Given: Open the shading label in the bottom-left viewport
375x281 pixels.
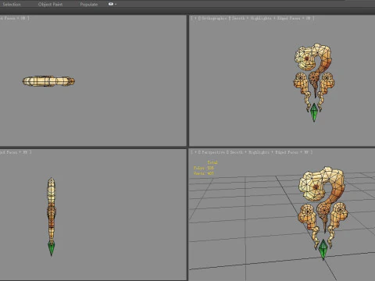Looking at the screenshot, I should 14,152.
